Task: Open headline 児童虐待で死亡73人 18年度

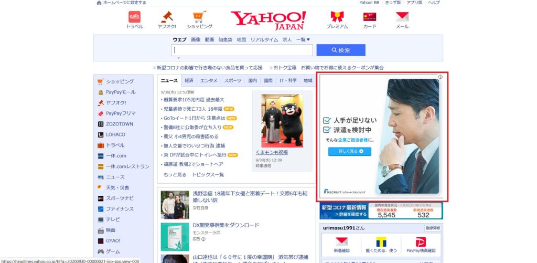Action: coord(193,109)
